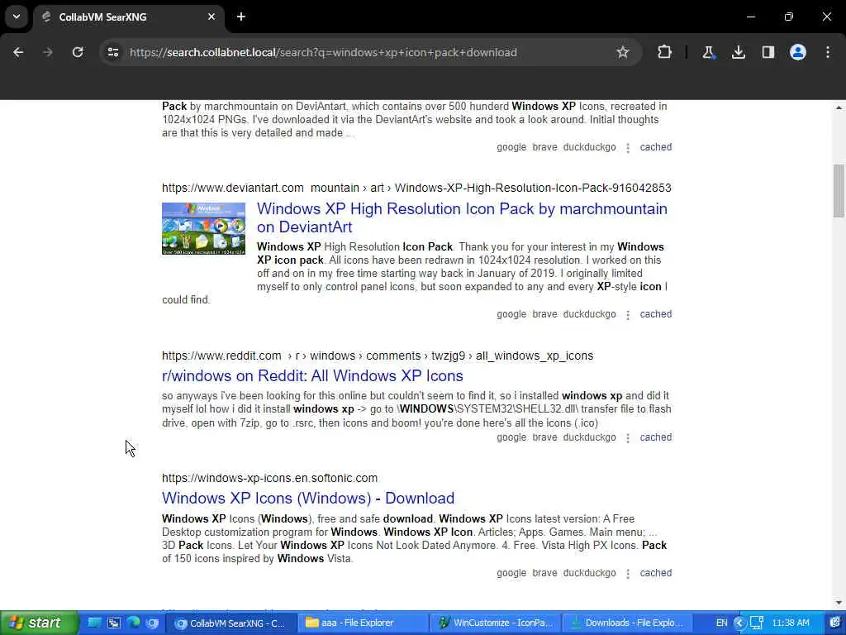846x635 pixels.
Task: Click the page scrollbar thumb
Action: (839, 191)
